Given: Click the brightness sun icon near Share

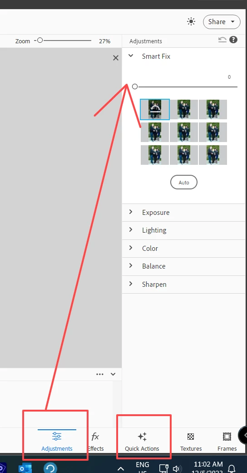Looking at the screenshot, I should 191,21.
